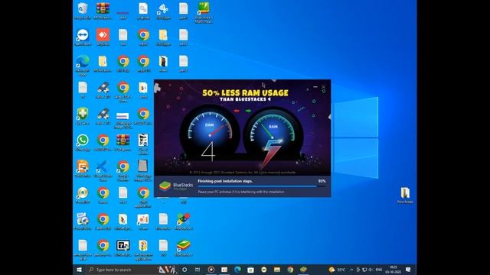Open the New folder icon on desktop right
The width and height of the screenshot is (490, 275).
pyautogui.click(x=405, y=195)
